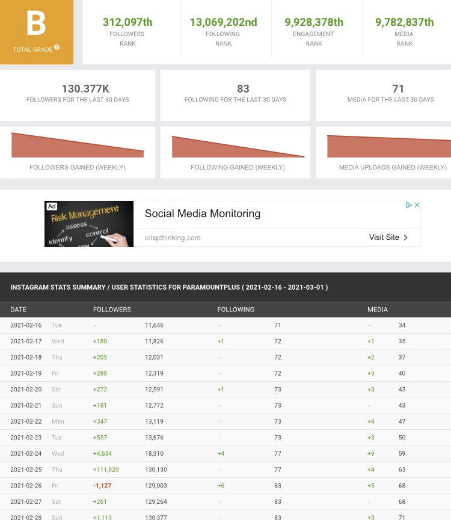Screen dimensions: 451x520
Task: Click the Followers Gained weekly chart
Action: [78, 145]
